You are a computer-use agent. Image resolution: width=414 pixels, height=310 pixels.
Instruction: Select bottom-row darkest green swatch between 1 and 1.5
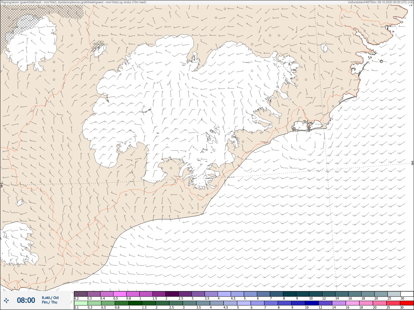pos(135,303)
